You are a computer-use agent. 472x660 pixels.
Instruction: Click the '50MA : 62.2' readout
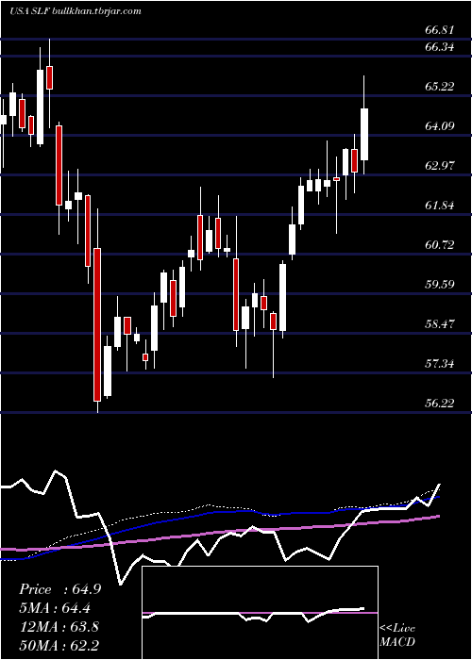click(x=59, y=645)
